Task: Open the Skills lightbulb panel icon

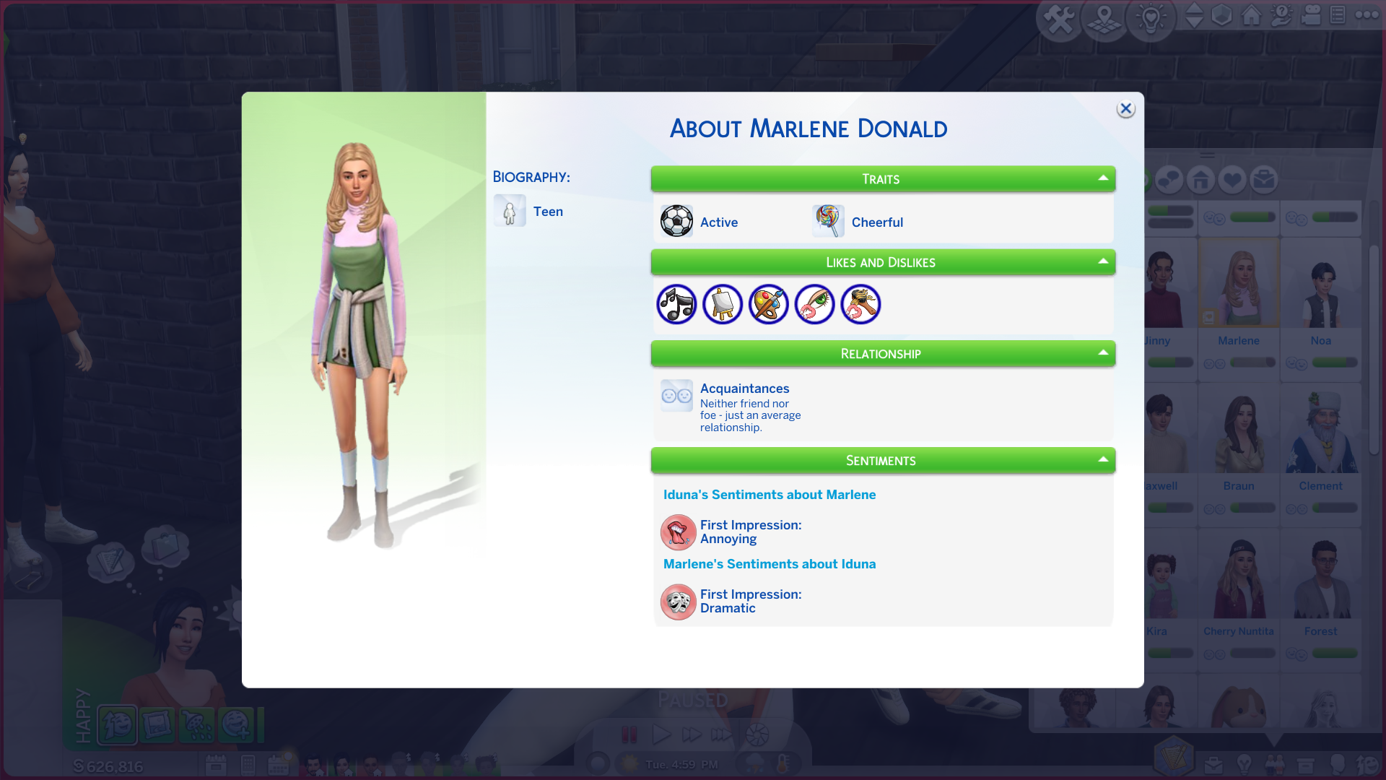Action: 1244,763
